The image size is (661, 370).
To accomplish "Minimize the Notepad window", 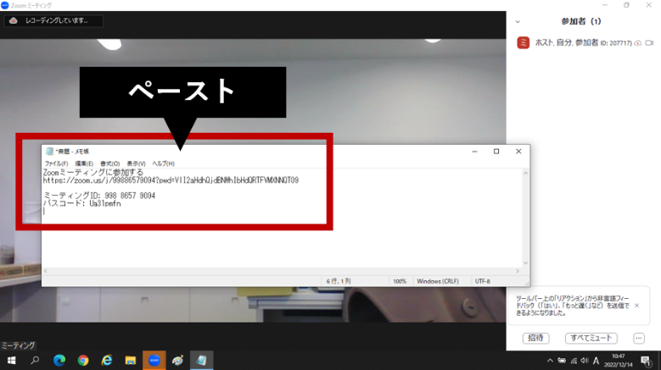I will pyautogui.click(x=474, y=152).
